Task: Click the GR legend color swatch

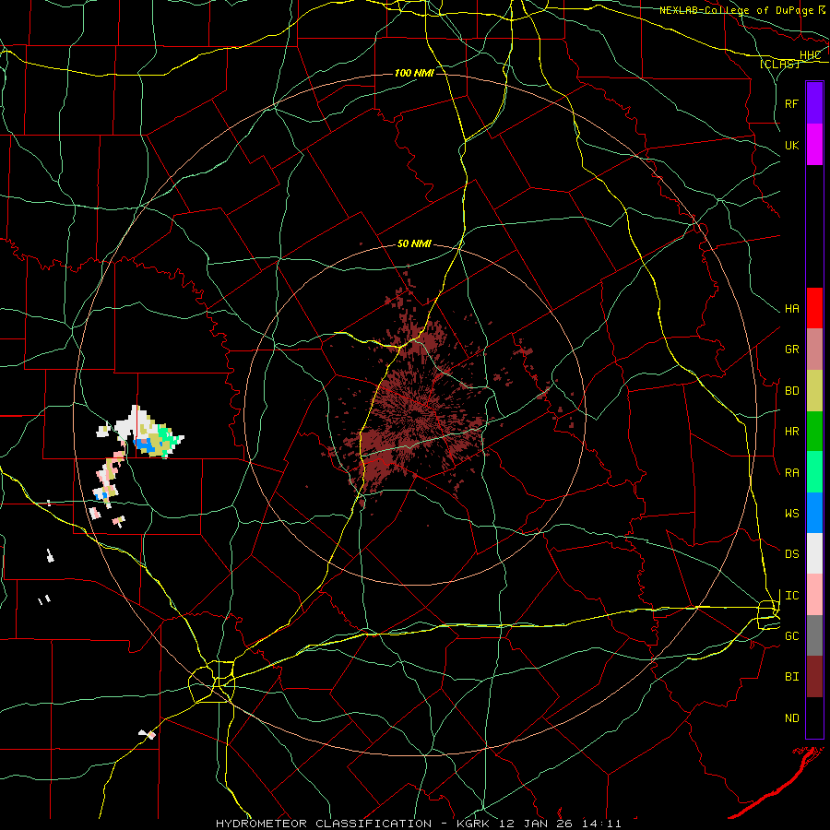Action: tap(814, 350)
